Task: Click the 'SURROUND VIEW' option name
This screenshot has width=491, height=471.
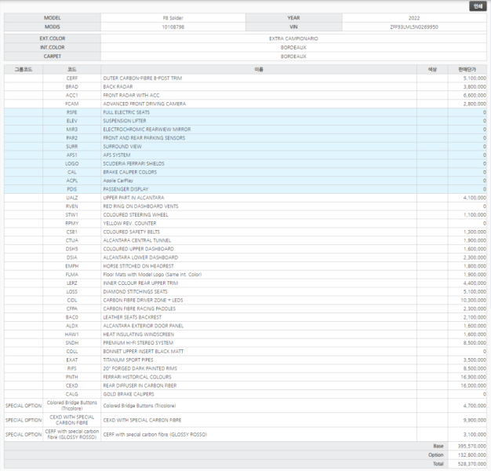Action: pos(122,146)
